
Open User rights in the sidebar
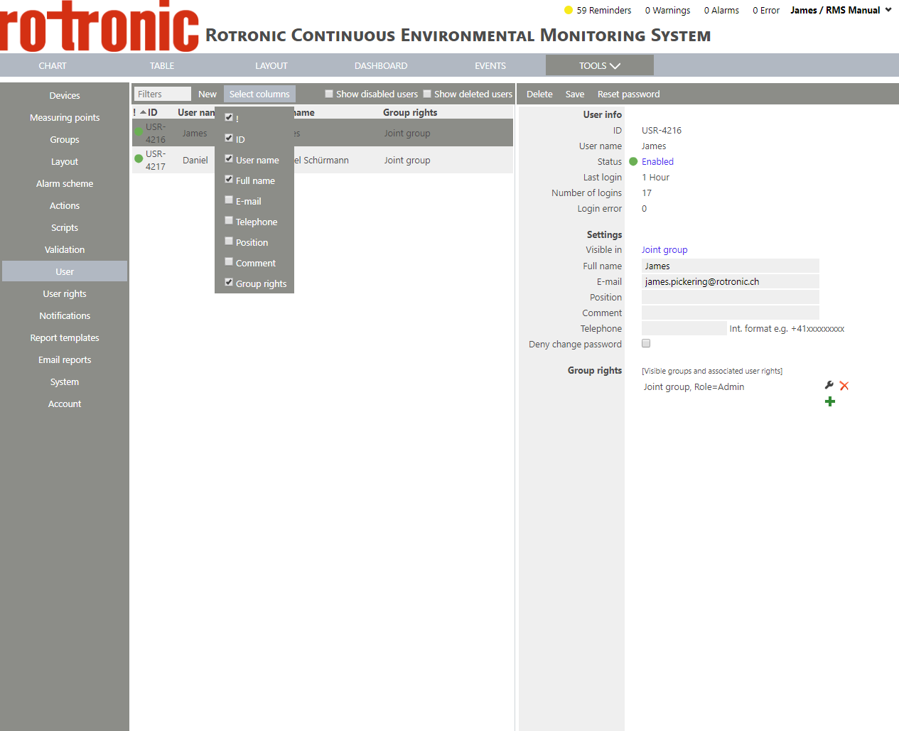tap(65, 293)
